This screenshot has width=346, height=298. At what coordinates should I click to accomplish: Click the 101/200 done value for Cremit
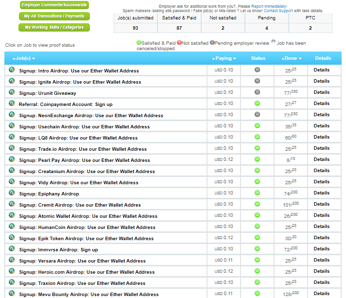291,204
